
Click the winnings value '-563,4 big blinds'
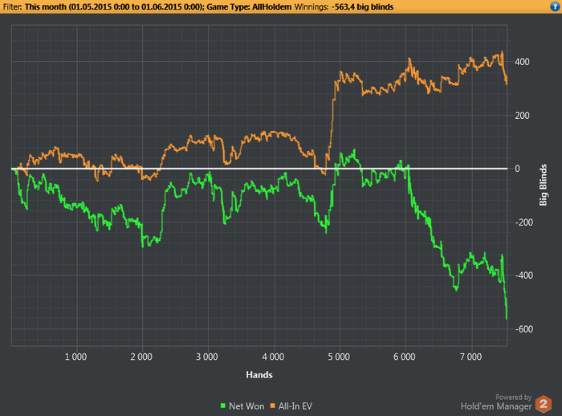pyautogui.click(x=362, y=6)
